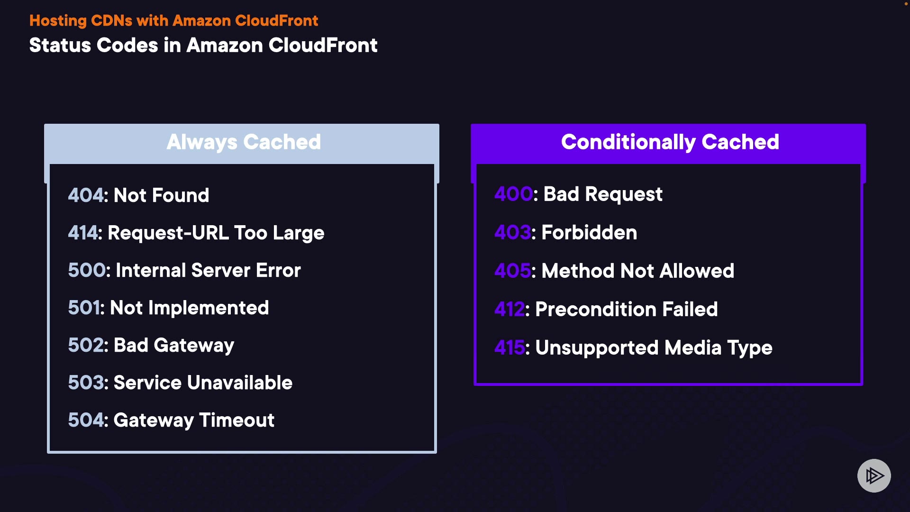The width and height of the screenshot is (910, 512).
Task: Select the Conditionally Cached header
Action: (x=670, y=142)
